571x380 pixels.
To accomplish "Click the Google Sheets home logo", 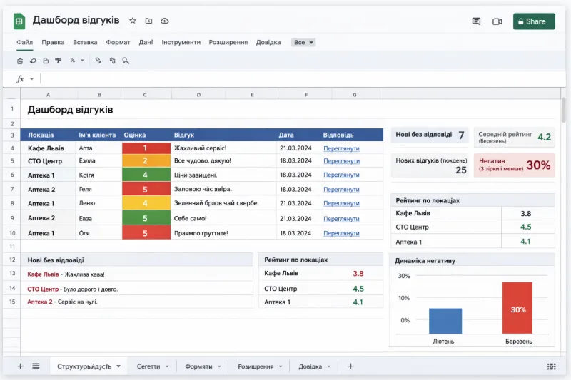I will (19, 21).
